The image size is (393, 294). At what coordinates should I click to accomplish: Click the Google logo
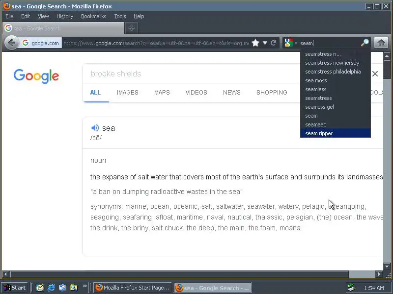(x=36, y=76)
